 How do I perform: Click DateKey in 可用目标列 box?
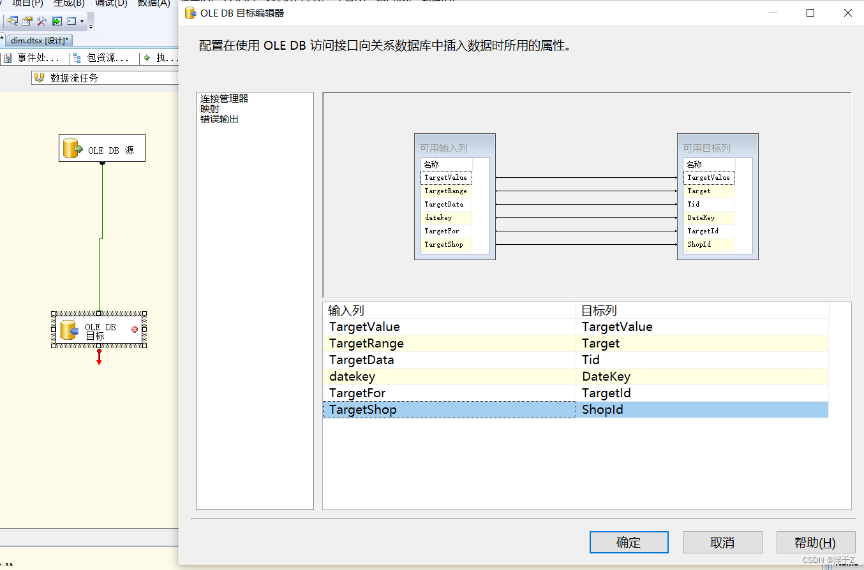point(709,218)
